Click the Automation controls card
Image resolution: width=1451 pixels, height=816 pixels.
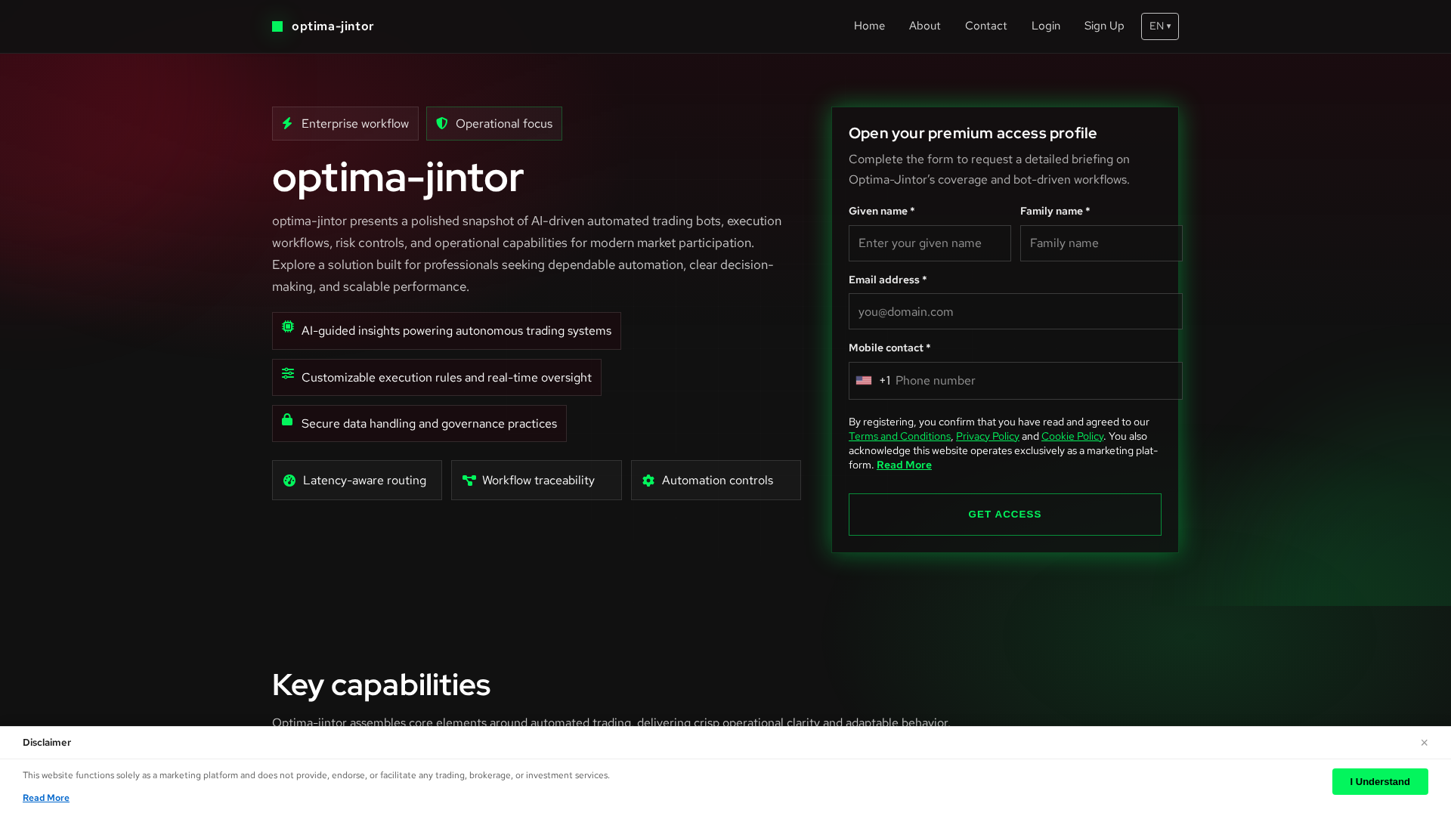[x=716, y=481]
